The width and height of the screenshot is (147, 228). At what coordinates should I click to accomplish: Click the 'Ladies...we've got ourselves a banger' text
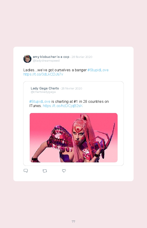[x=55, y=70]
